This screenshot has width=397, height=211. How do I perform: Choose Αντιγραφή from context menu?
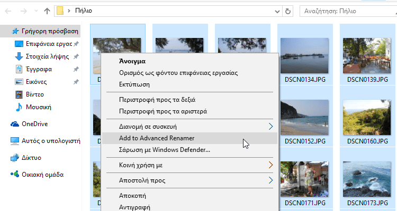coord(190,207)
